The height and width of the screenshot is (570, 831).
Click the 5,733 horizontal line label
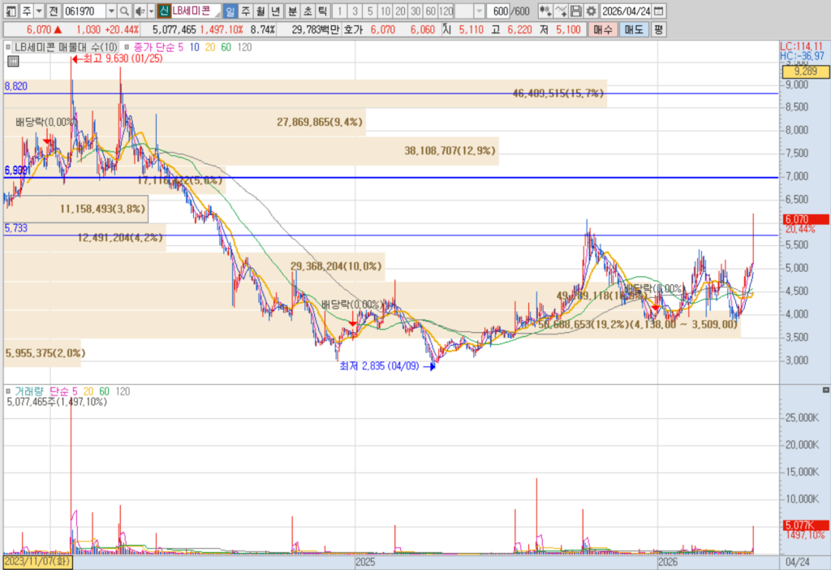point(16,228)
